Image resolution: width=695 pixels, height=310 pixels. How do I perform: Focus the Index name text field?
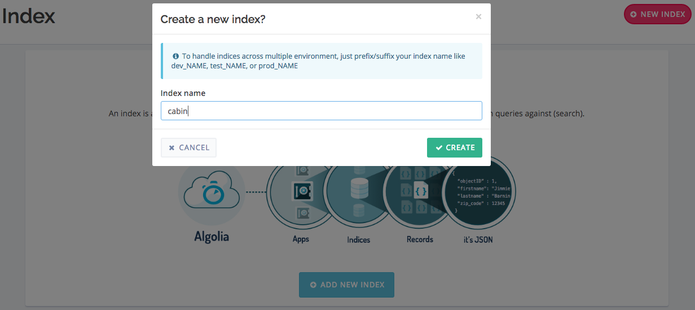[x=322, y=111]
